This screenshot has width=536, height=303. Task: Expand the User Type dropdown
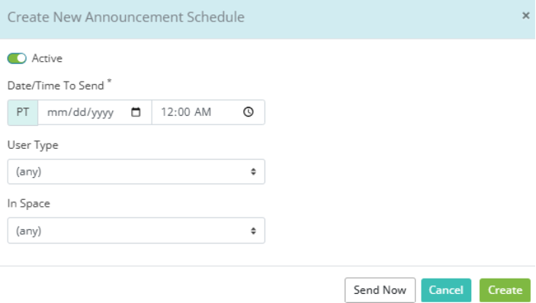[136, 172]
